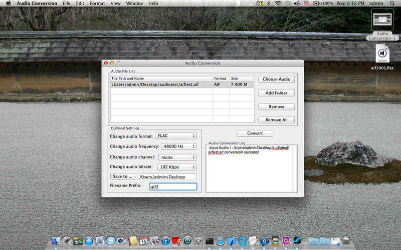Click the Spotlight search magnifier icon
The width and height of the screenshot is (401, 250).
pyautogui.click(x=392, y=3)
